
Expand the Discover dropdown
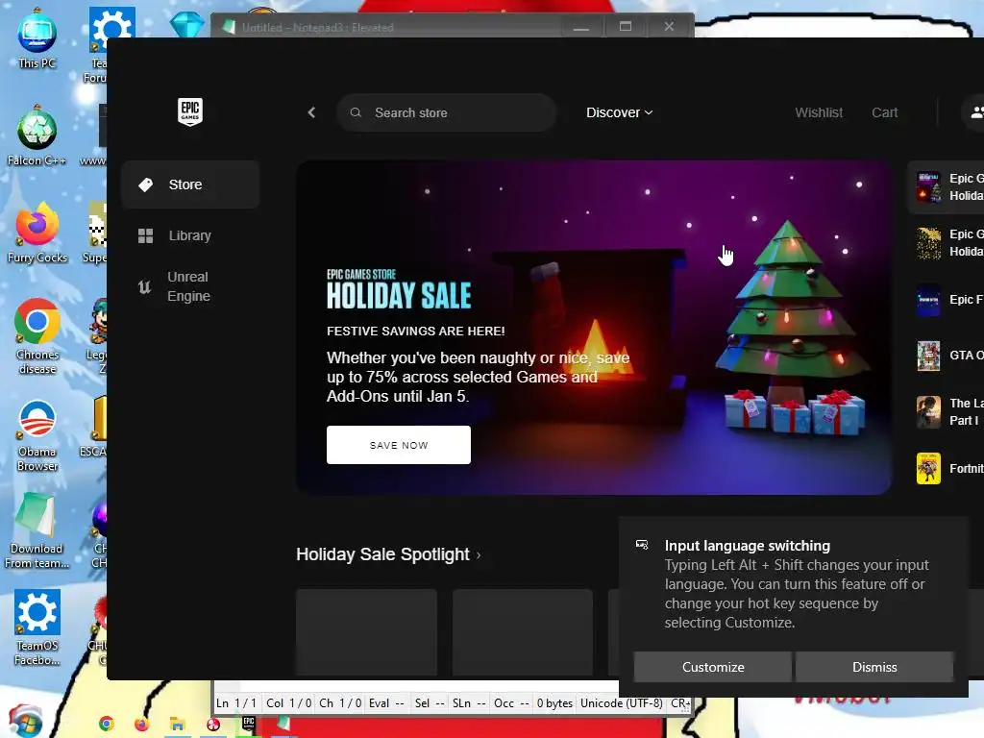point(620,112)
